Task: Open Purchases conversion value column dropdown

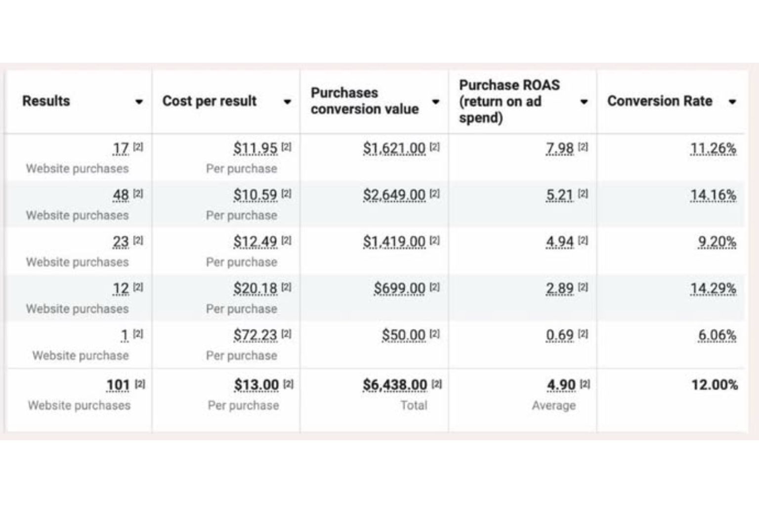Action: point(435,102)
